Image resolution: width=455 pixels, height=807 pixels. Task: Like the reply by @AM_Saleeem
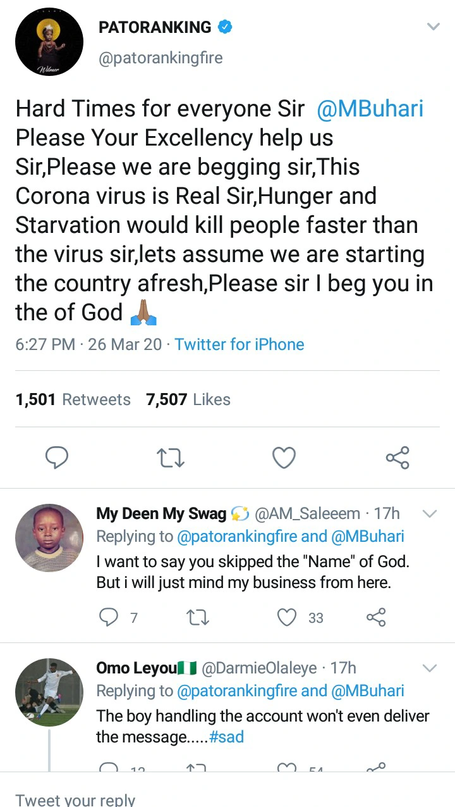[288, 617]
